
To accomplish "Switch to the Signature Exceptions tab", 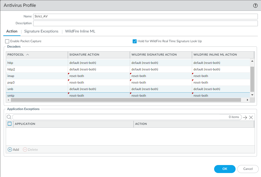I will click(x=41, y=31).
